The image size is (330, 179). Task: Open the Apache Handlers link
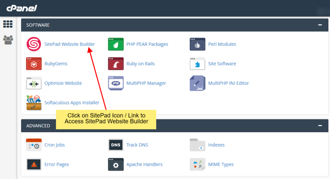[144, 164]
